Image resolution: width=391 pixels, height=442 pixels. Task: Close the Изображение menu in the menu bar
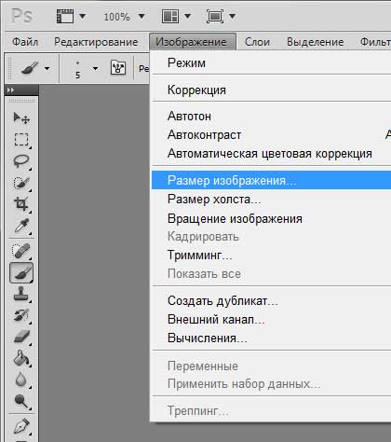tap(193, 42)
